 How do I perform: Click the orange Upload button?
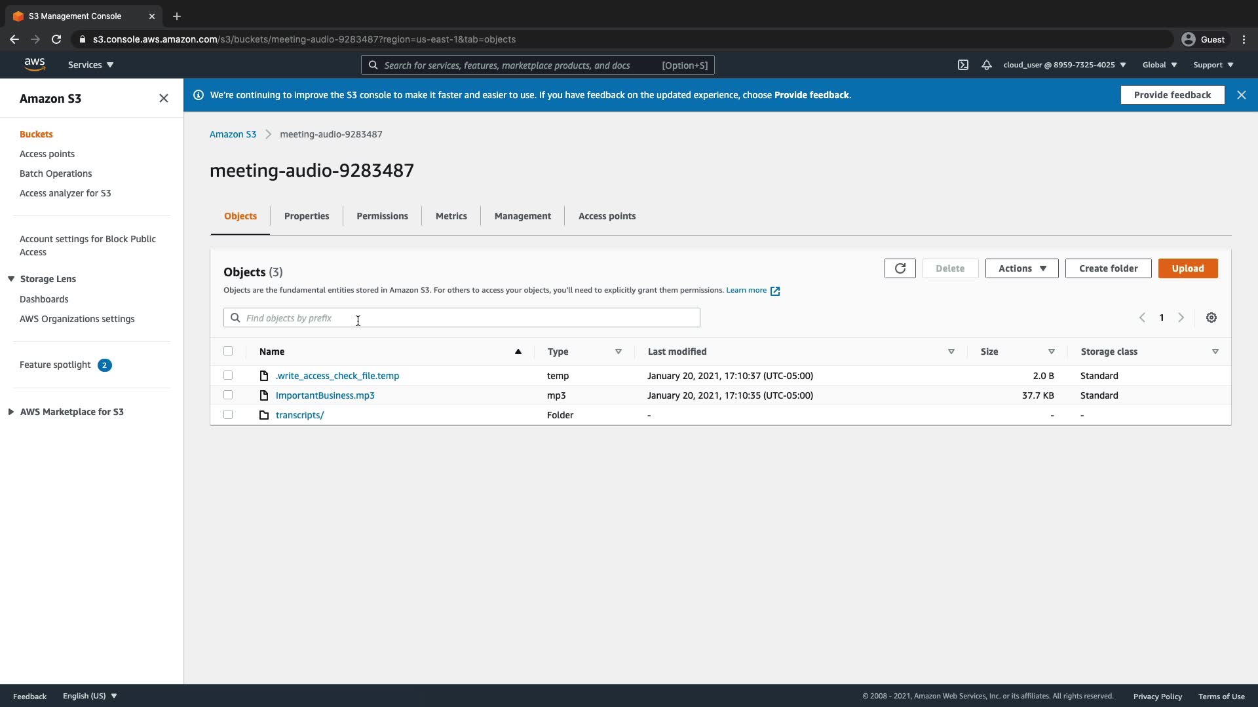coord(1187,268)
